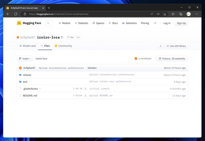
Task: Click the 4 days ago timestamp
Action: [180, 82]
